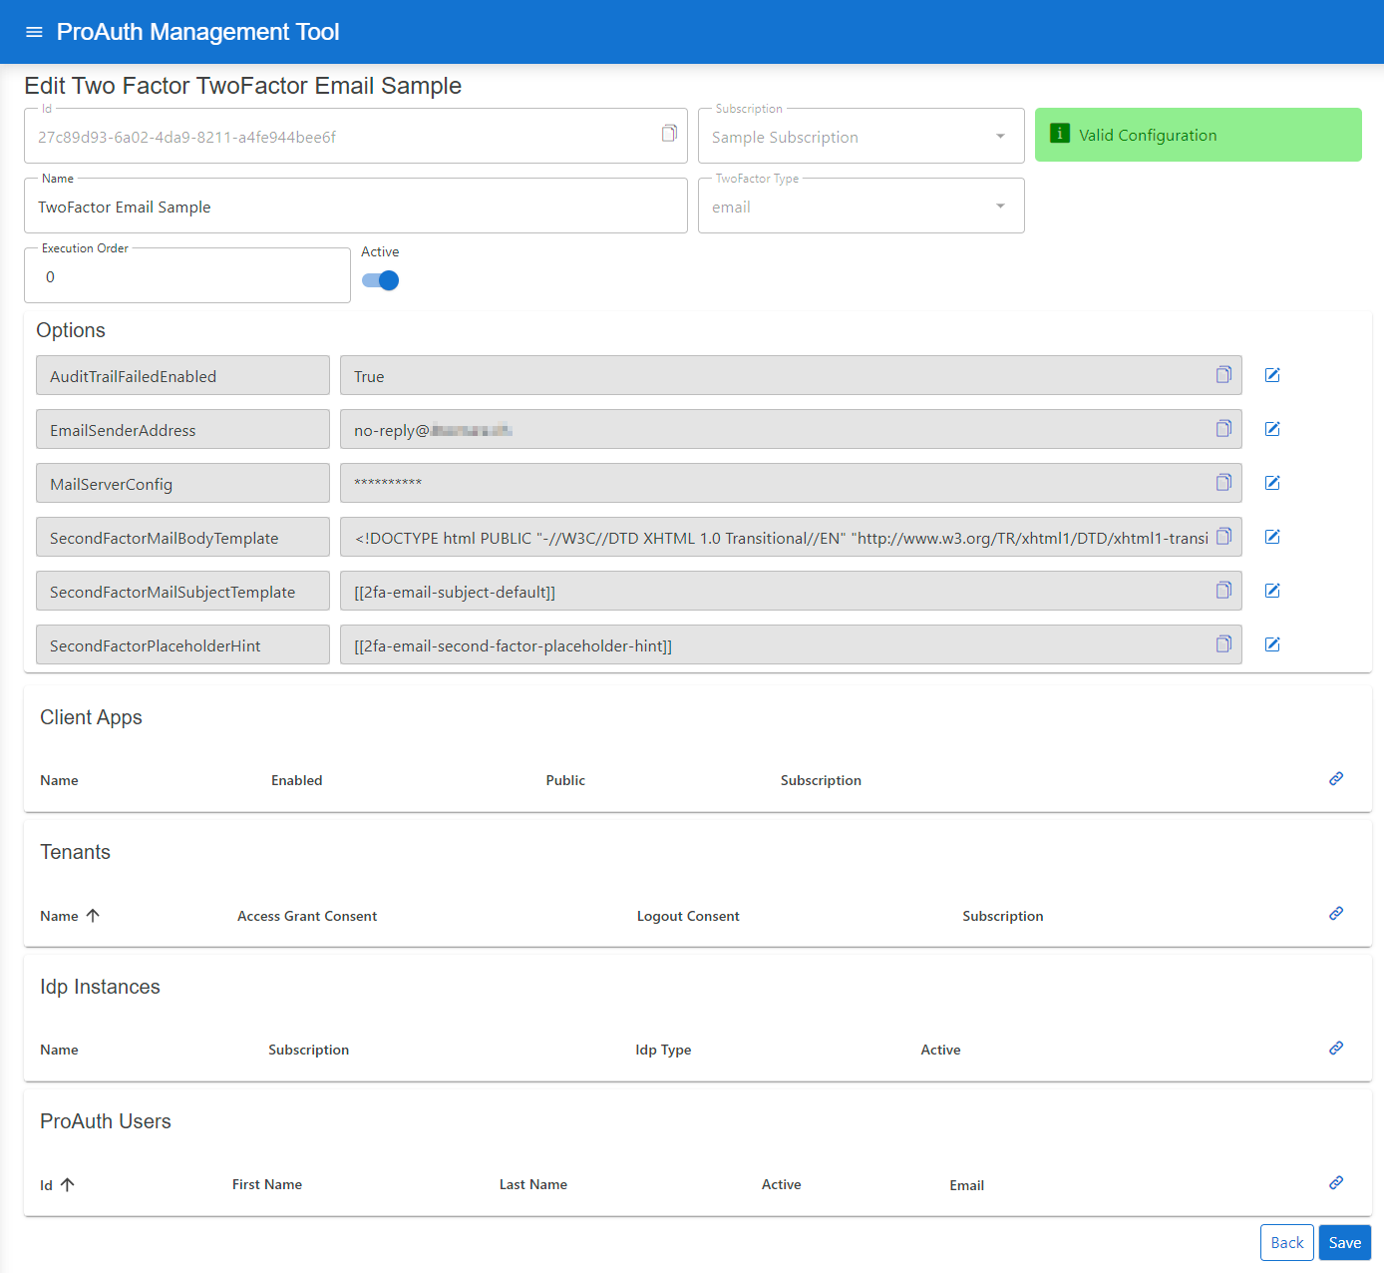This screenshot has height=1273, width=1384.
Task: Edit the AuditTrailFailedEnabled option
Action: [1272, 375]
